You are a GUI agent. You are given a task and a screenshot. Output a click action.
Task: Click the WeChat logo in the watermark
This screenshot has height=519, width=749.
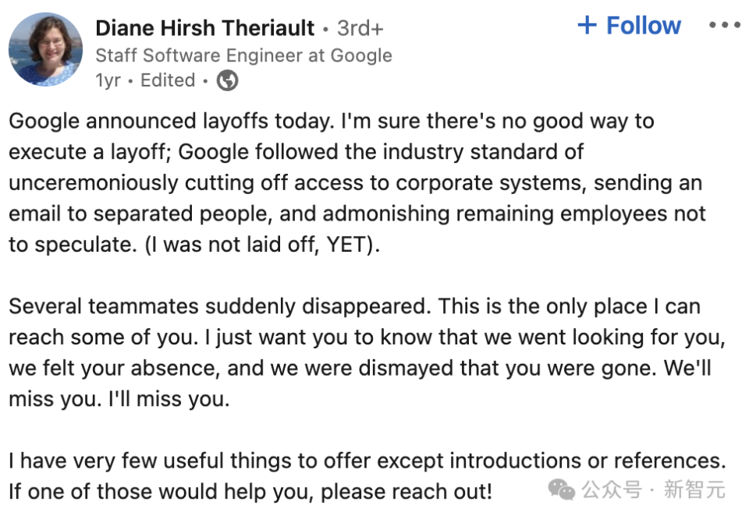(x=561, y=490)
